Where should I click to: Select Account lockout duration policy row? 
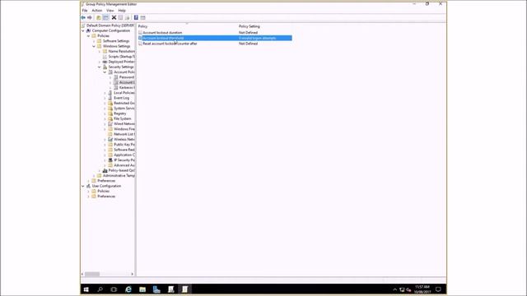tap(215, 33)
